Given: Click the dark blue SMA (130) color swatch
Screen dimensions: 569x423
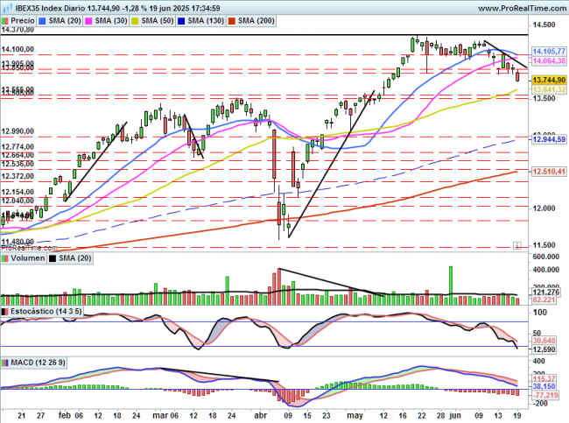Looking at the screenshot, I should (x=181, y=21).
